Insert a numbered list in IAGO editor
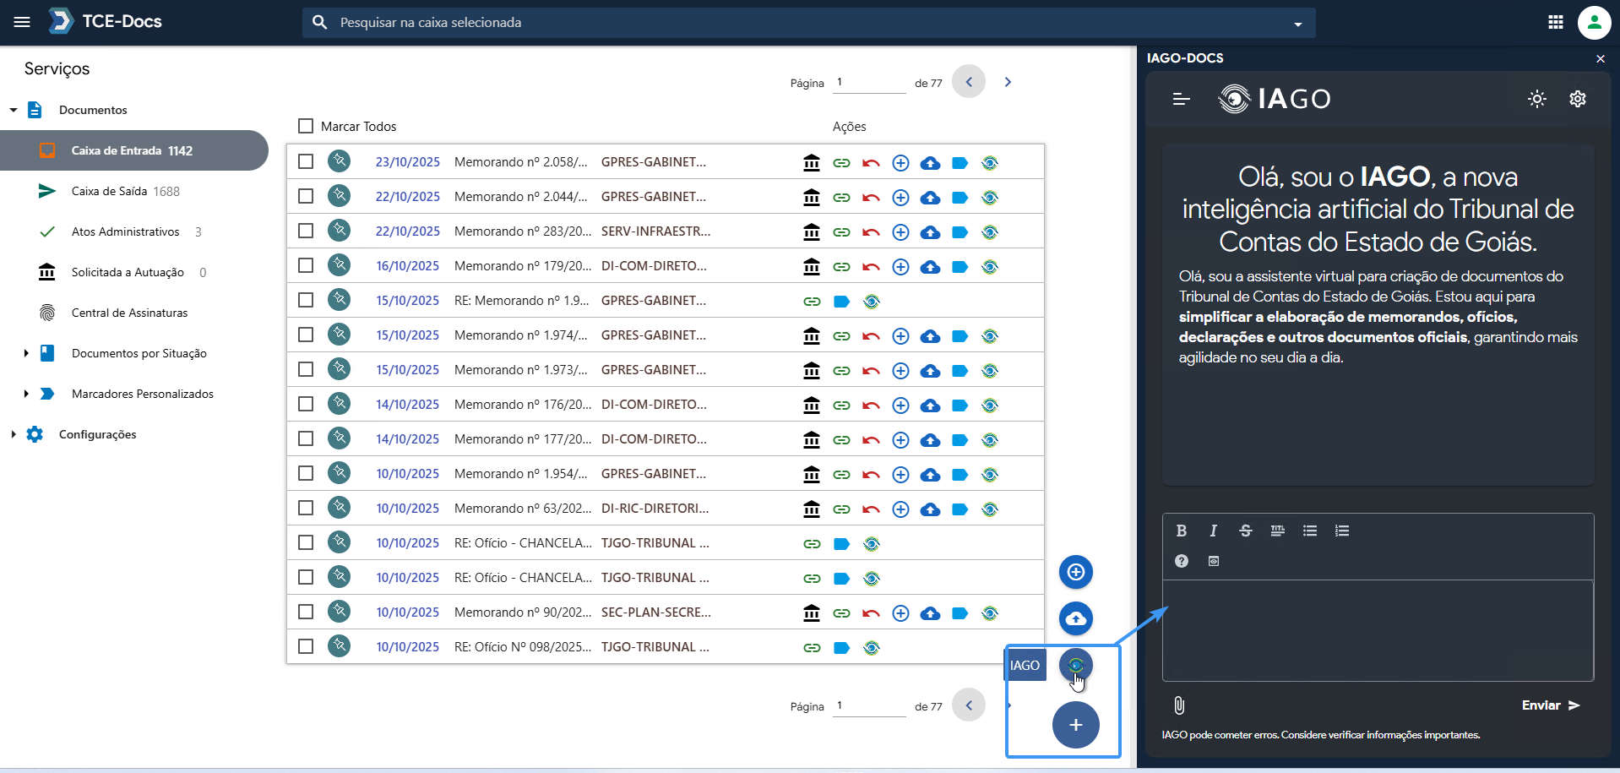This screenshot has height=773, width=1620. pos(1341,531)
